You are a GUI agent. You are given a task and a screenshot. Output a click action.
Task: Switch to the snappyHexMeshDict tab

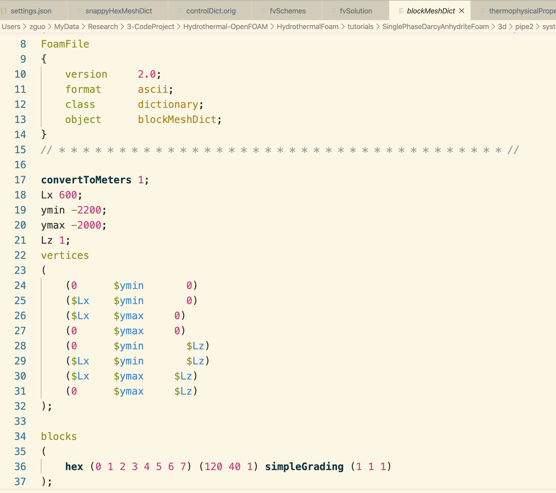[119, 11]
